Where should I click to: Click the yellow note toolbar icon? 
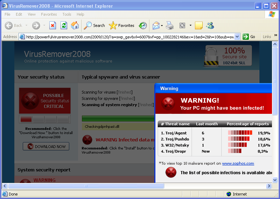[199, 25]
